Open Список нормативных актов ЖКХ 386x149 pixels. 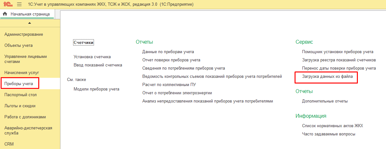coord(333,126)
